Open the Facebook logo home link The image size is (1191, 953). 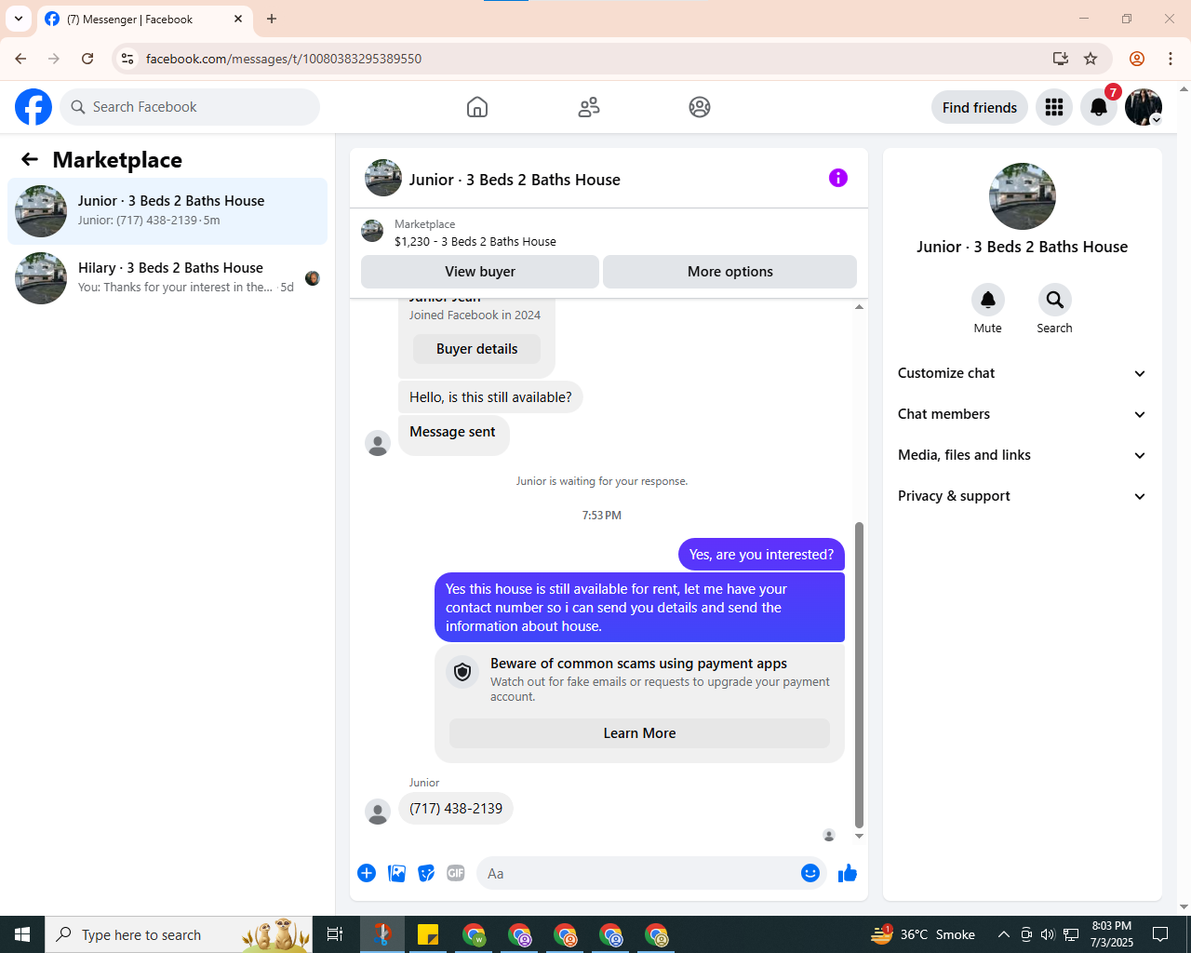33,107
